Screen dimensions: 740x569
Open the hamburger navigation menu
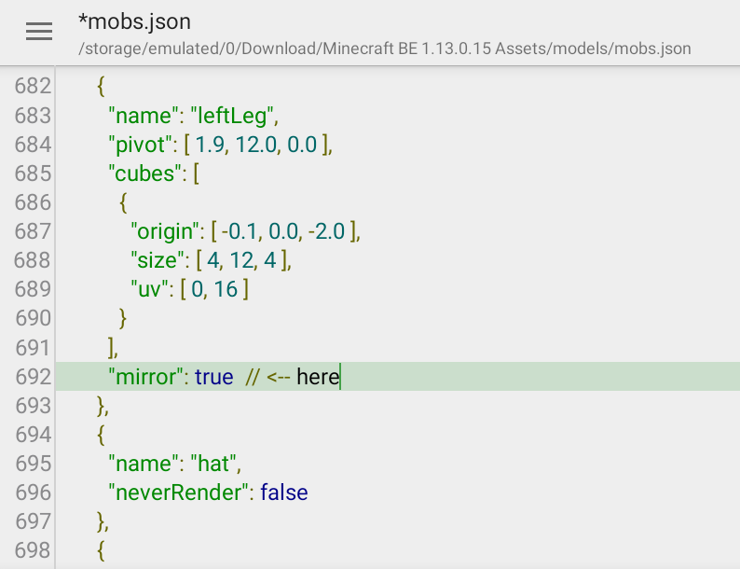point(39,32)
